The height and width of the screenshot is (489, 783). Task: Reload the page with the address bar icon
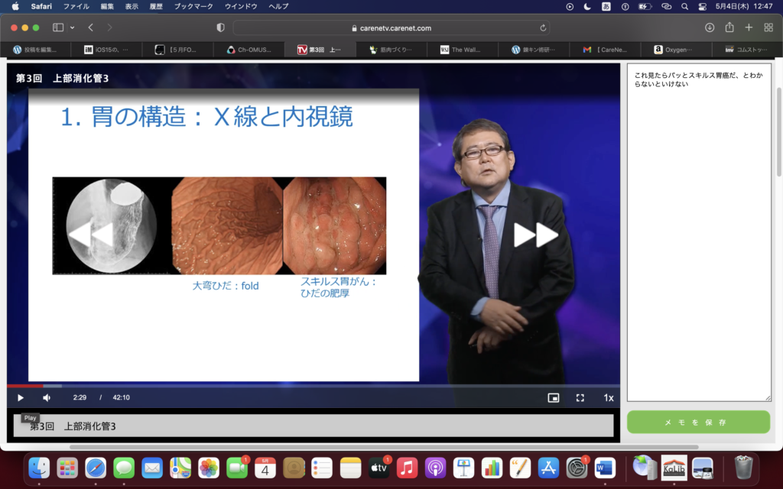tap(543, 28)
